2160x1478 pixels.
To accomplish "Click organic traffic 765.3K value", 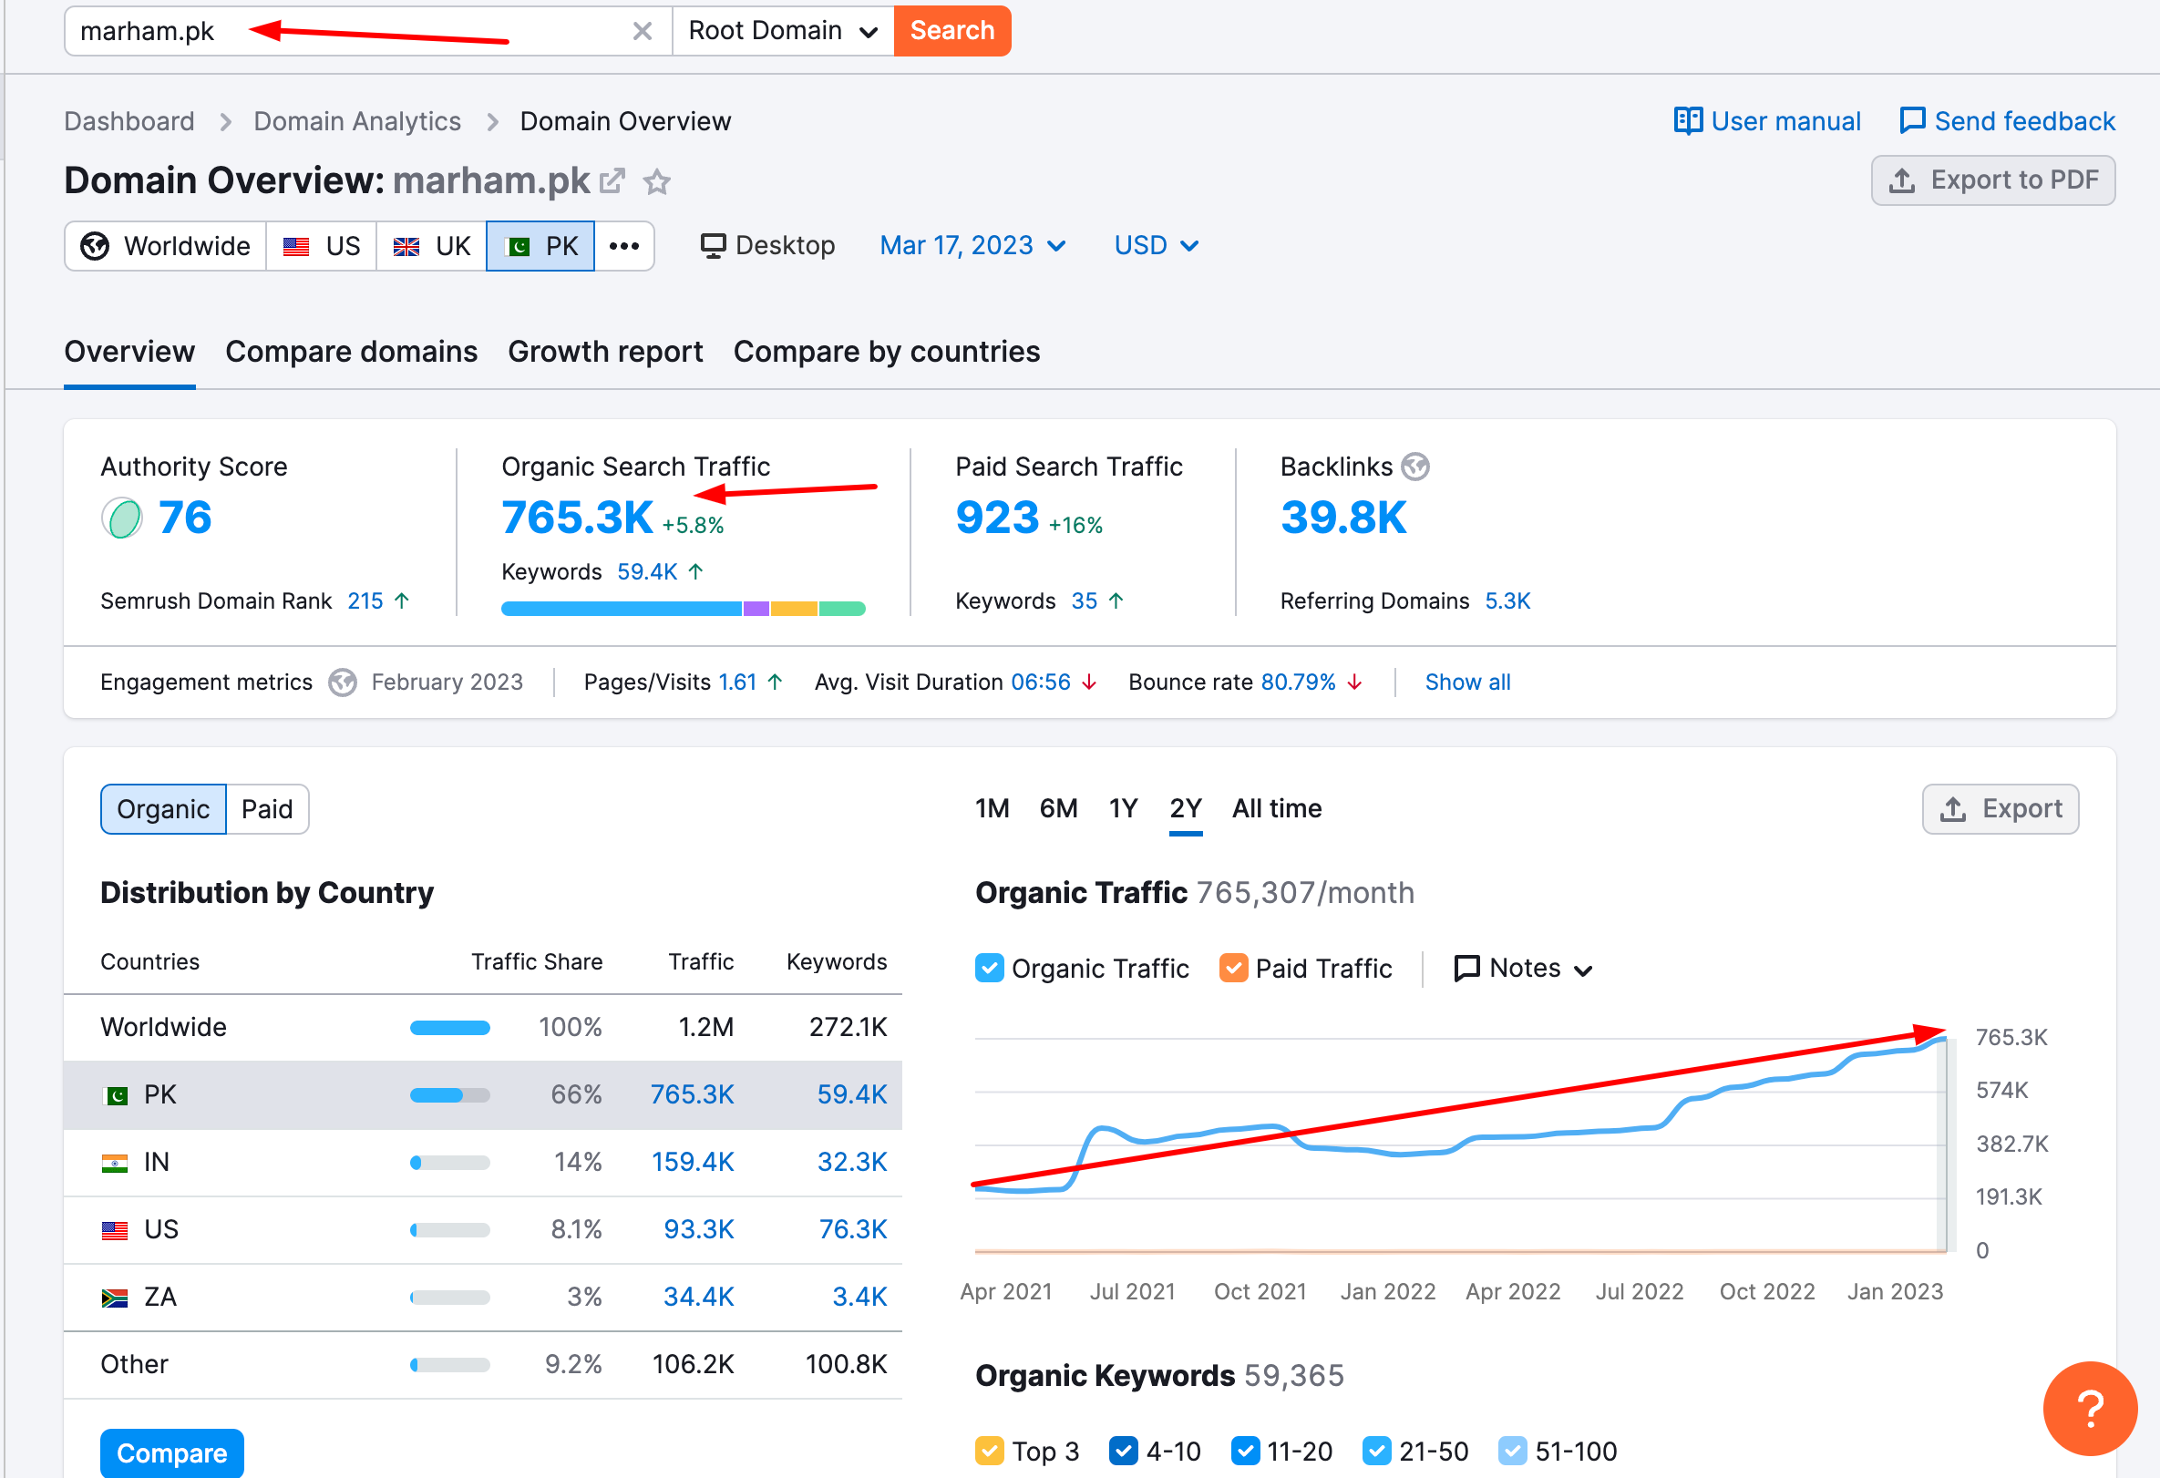I will click(x=577, y=518).
